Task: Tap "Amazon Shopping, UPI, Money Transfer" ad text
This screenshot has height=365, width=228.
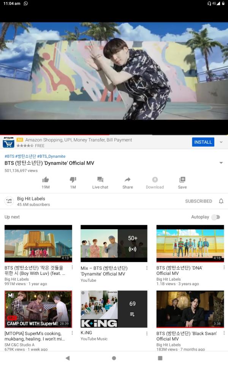Action: pos(79,140)
